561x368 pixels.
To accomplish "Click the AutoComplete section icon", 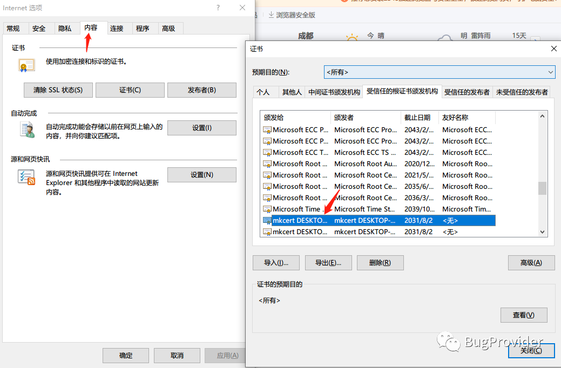I will pyautogui.click(x=27, y=130).
